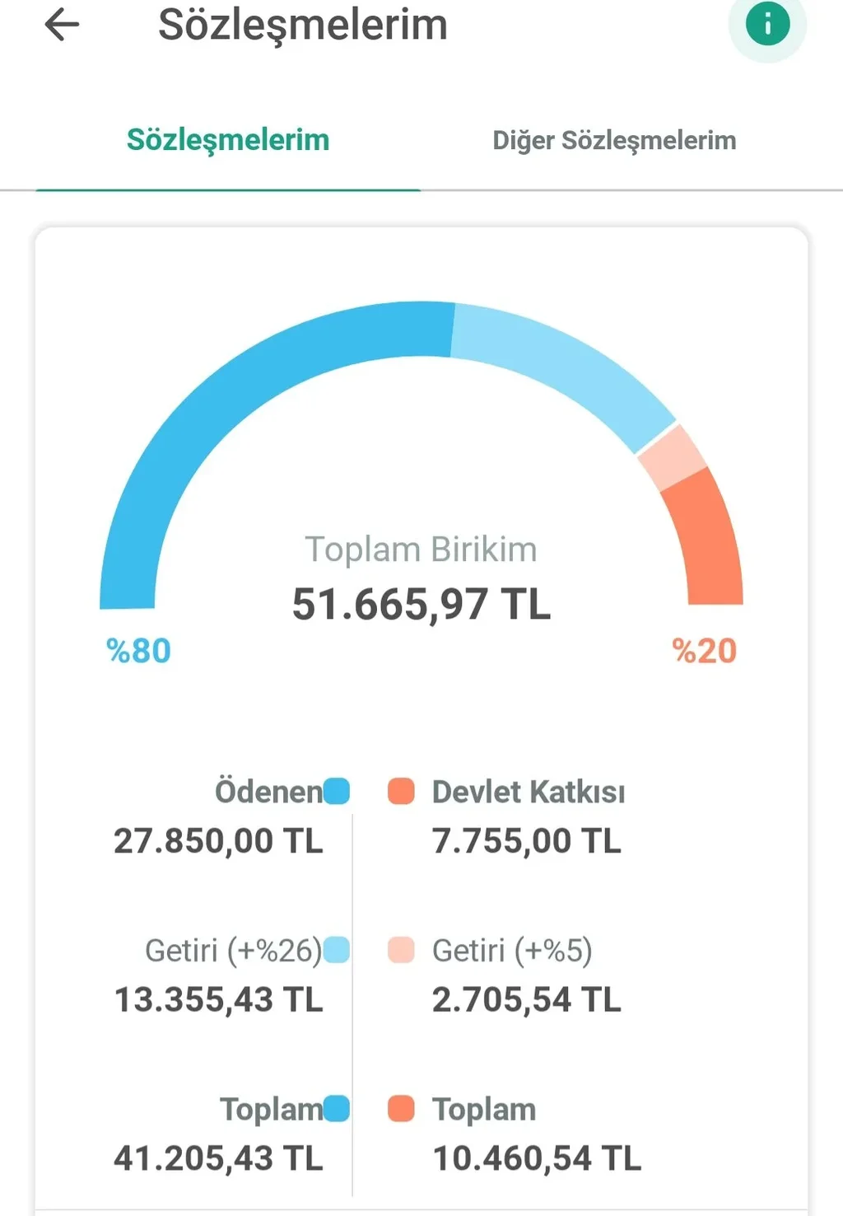Click the blue swatch beside Ödenen
Viewport: 843px width, 1216px height.
[337, 792]
